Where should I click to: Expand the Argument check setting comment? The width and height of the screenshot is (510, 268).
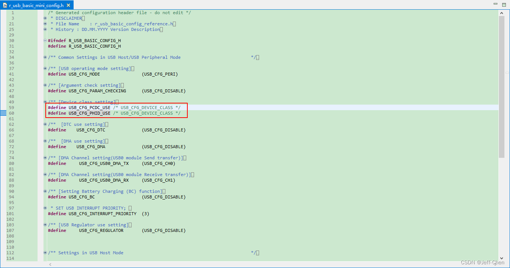[45, 85]
